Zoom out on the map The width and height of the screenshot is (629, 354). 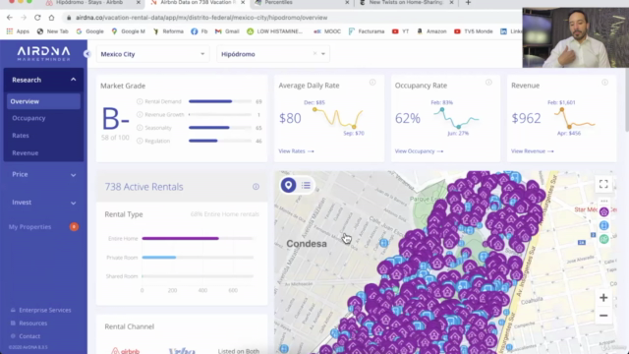click(x=603, y=316)
